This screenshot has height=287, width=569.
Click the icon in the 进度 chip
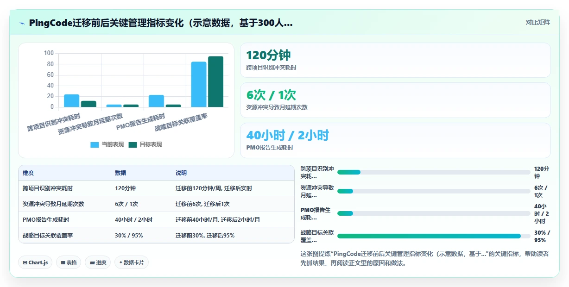pos(92,263)
